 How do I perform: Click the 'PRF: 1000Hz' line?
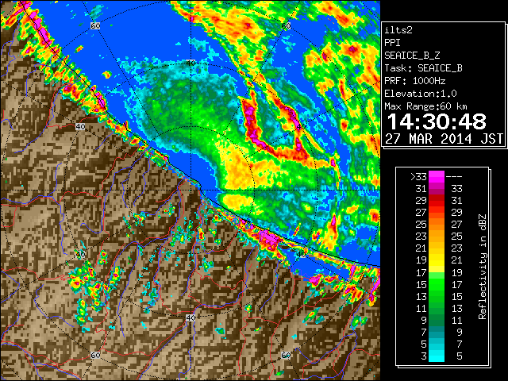coord(415,81)
